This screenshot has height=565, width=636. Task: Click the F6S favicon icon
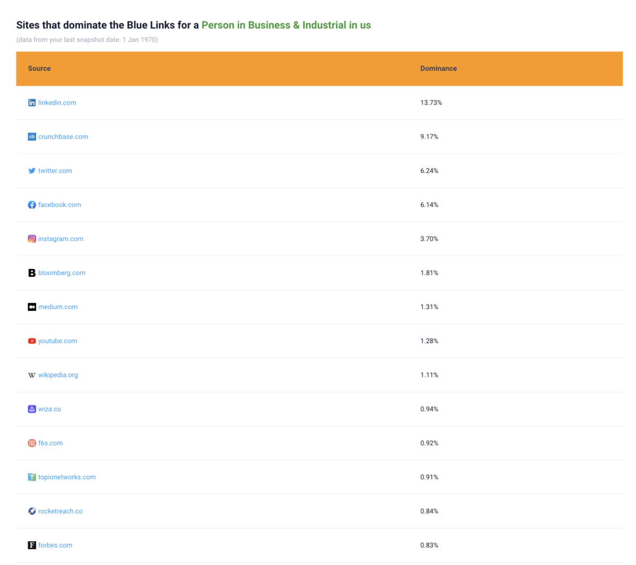32,443
